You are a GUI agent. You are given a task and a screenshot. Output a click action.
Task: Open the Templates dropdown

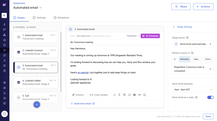(133, 36)
